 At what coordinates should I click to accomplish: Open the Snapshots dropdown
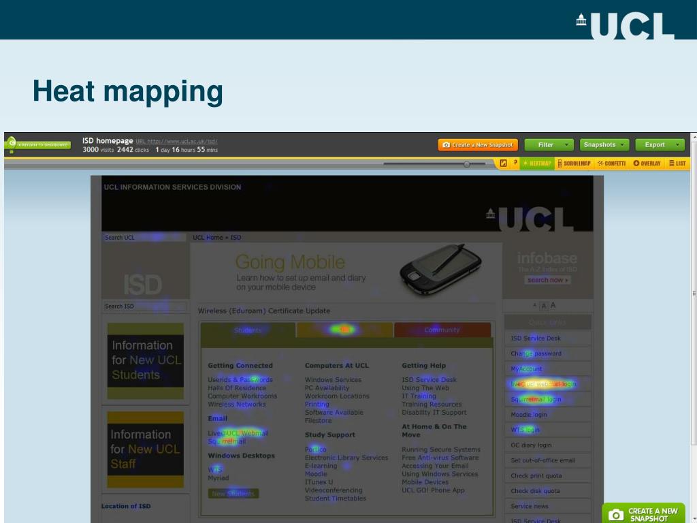tap(604, 145)
